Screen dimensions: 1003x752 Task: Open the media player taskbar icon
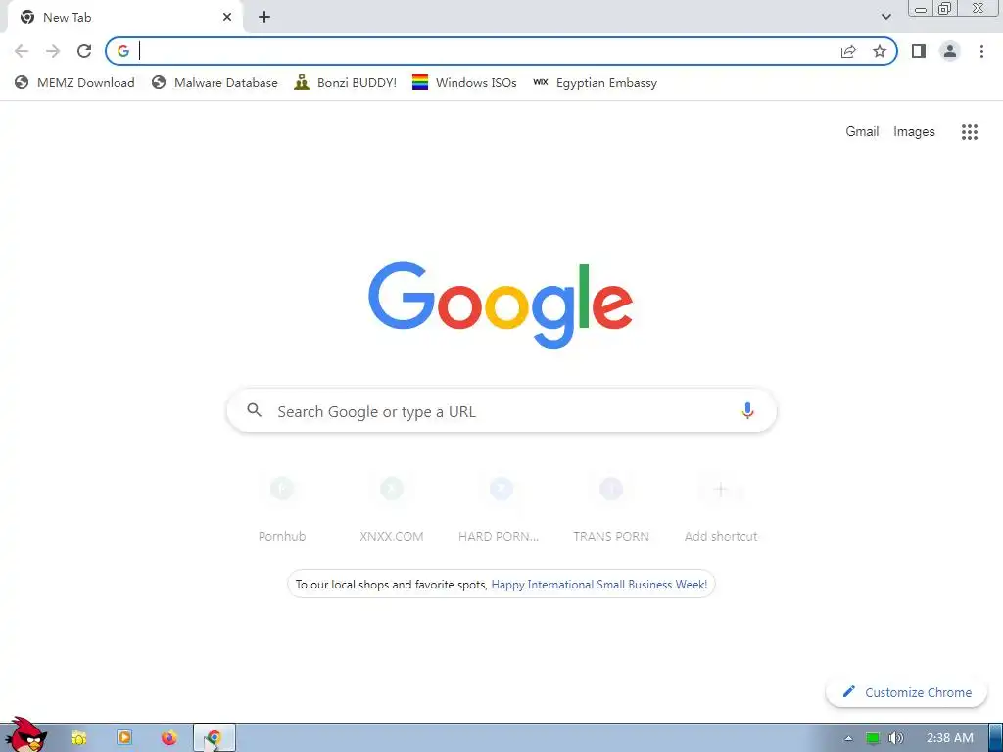124,738
